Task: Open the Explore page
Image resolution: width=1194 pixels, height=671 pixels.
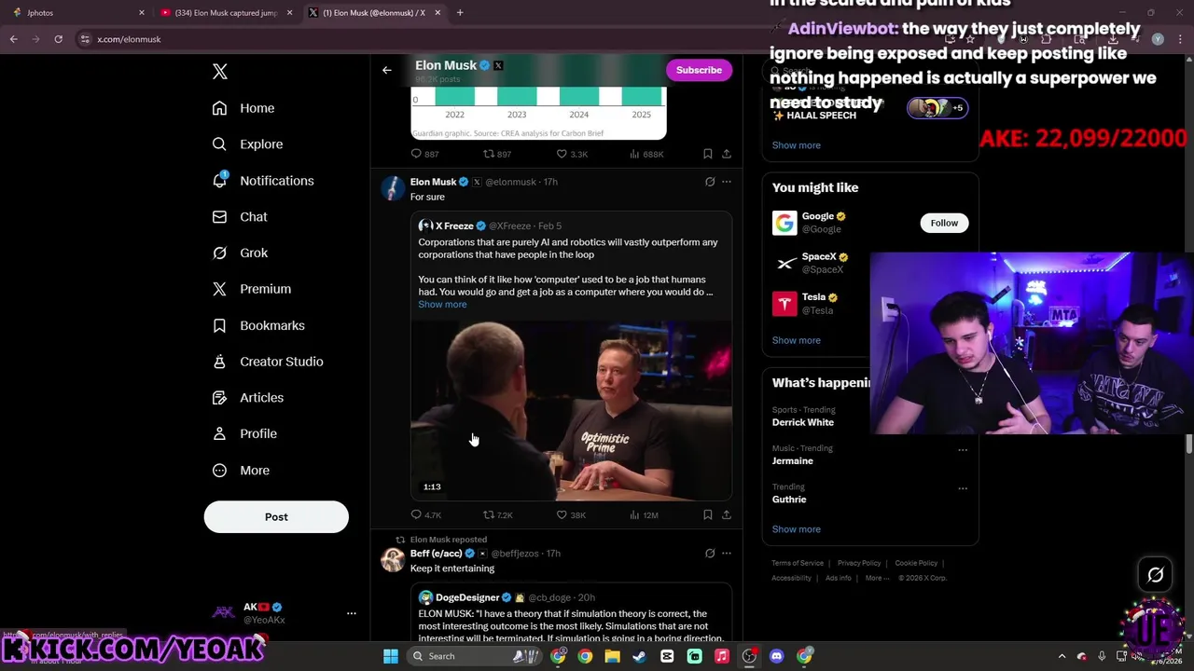Action: (x=247, y=144)
